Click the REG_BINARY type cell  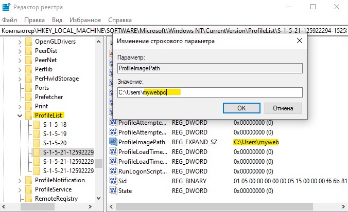189,181
